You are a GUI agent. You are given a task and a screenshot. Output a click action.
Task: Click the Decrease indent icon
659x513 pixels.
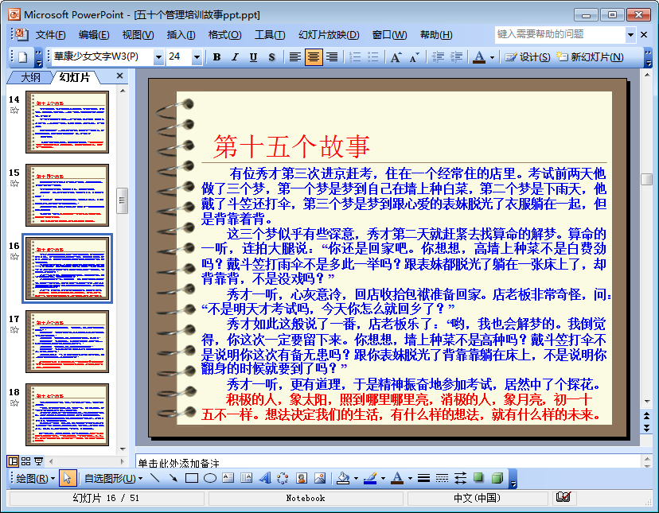(438, 56)
